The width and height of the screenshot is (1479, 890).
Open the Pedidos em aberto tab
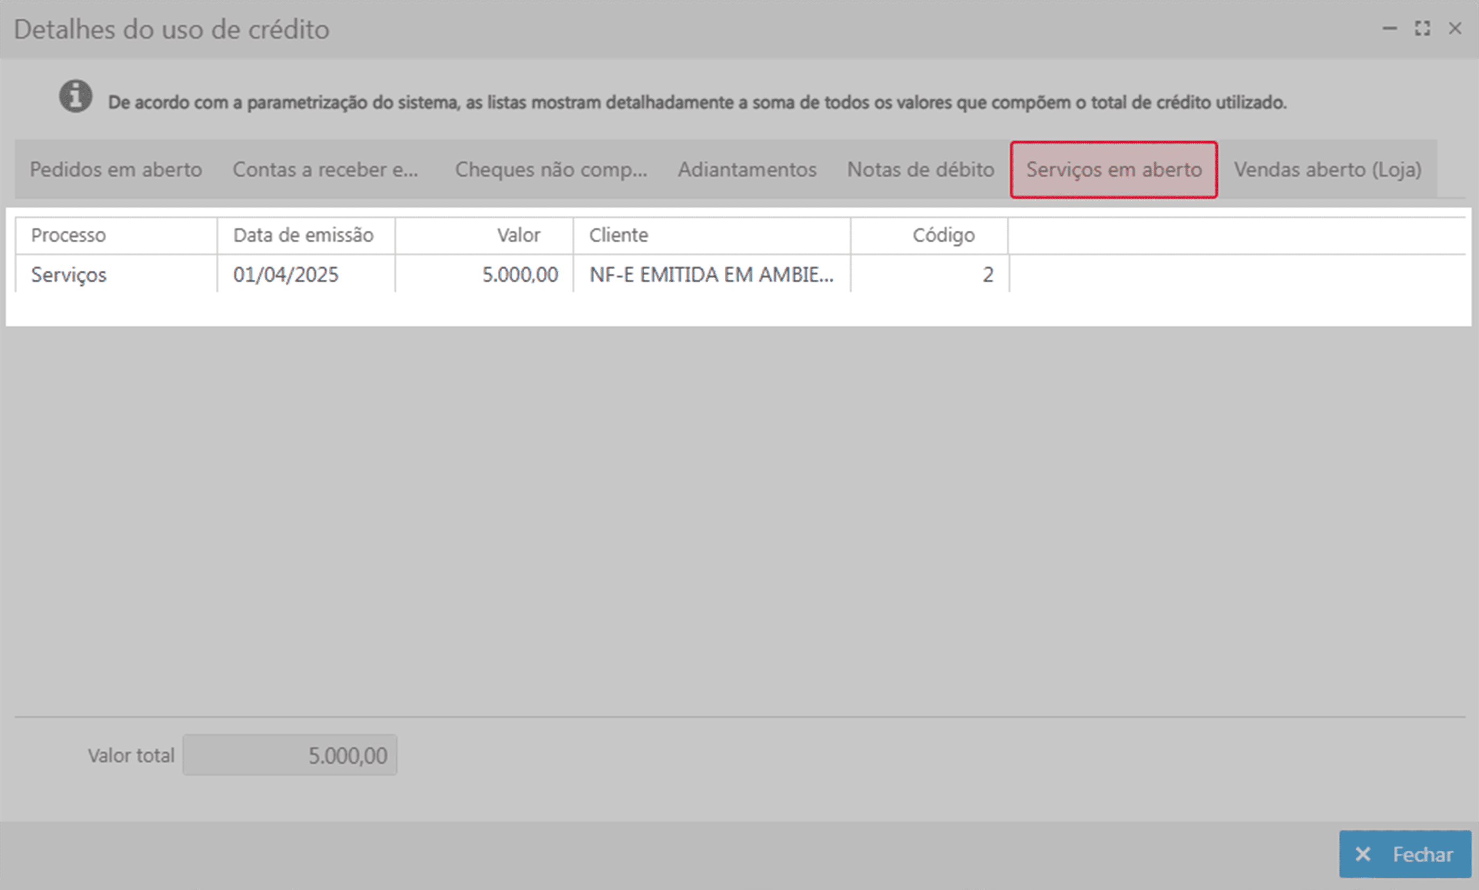[x=116, y=170]
